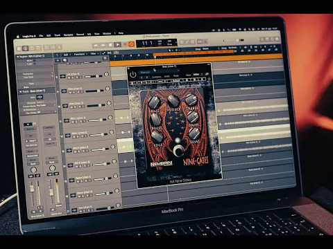Viewport: 333px width, 249px height.
Task: Open the File menu
Action: click(41, 36)
